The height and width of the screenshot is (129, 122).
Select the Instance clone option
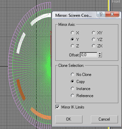72,89
